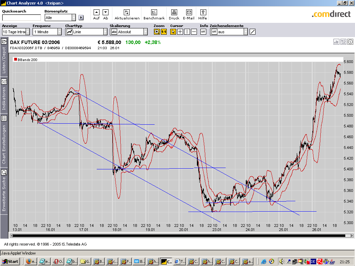The width and height of the screenshot is (355, 266).
Task: Reset zoom with the 1:1 icon
Action: point(164,32)
